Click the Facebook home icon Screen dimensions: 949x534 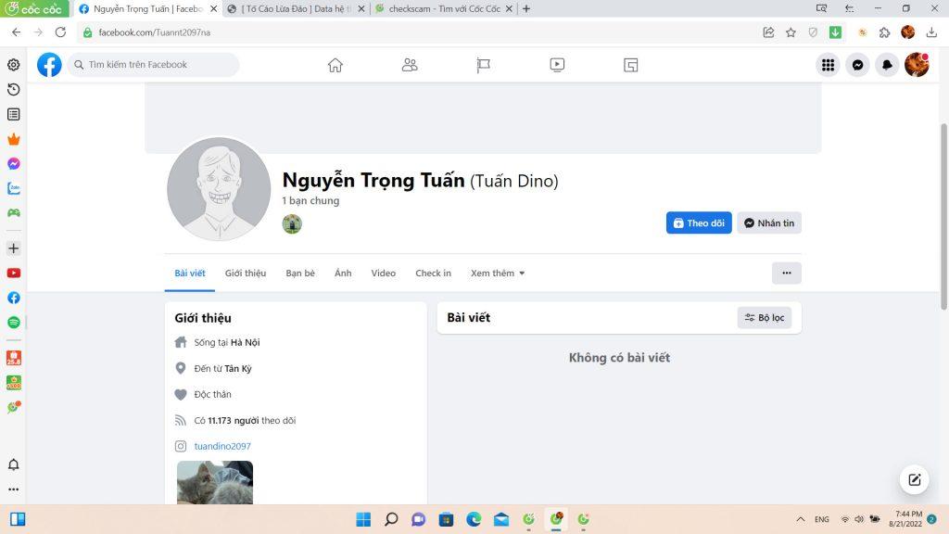pyautogui.click(x=335, y=65)
